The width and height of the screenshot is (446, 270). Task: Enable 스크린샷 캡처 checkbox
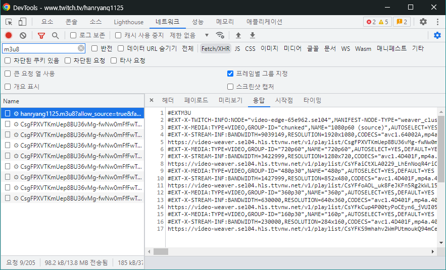click(x=230, y=87)
